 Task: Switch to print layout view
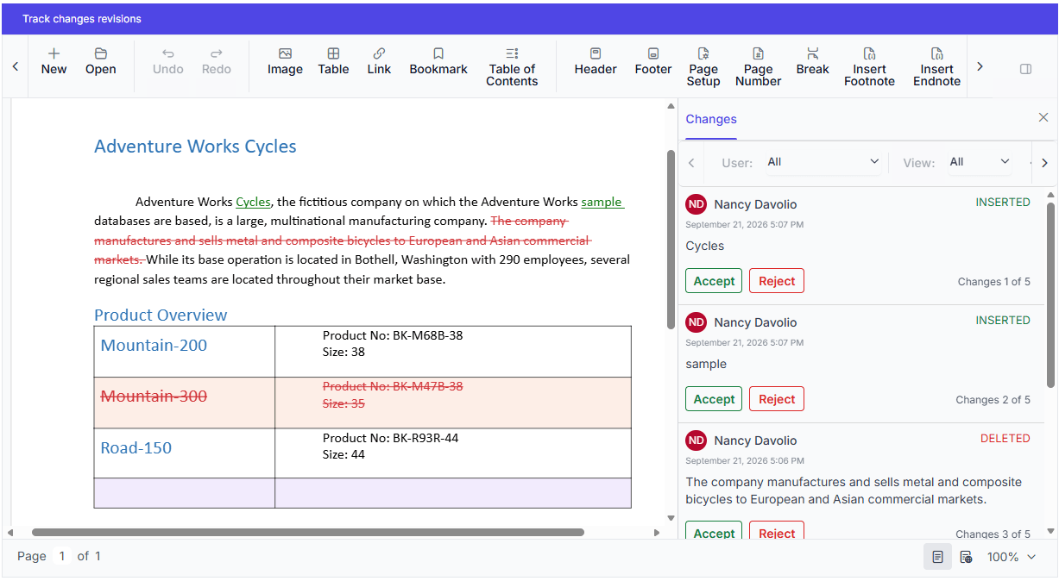(937, 557)
